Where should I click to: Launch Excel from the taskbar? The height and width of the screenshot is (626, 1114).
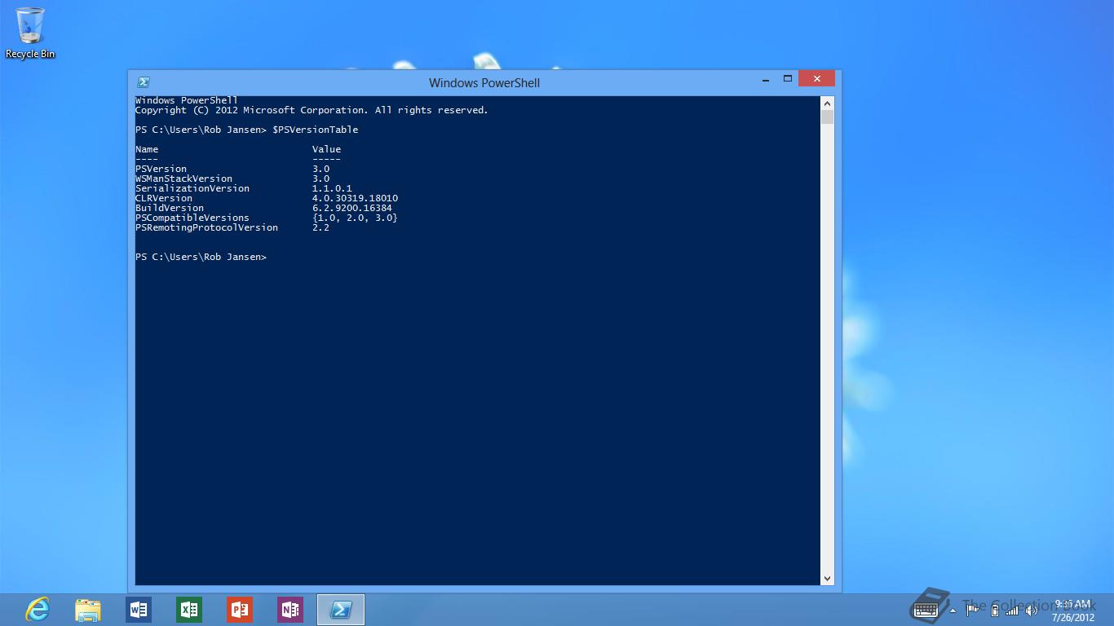pos(189,610)
